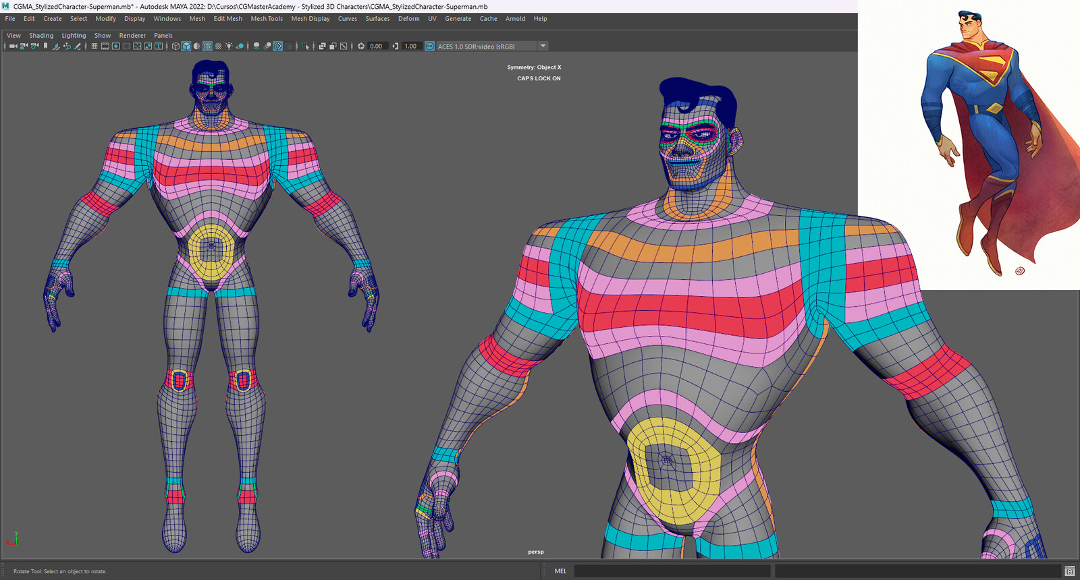Toggle the Safe Action overlay
Viewport: 1080px width, 580px height.
point(148,46)
